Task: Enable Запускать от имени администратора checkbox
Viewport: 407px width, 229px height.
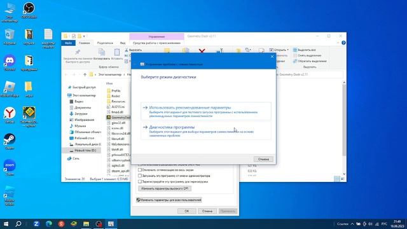Action: [140, 176]
